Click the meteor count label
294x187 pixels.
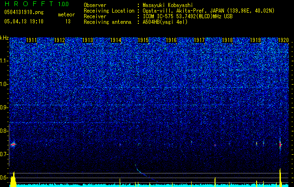[66, 14]
